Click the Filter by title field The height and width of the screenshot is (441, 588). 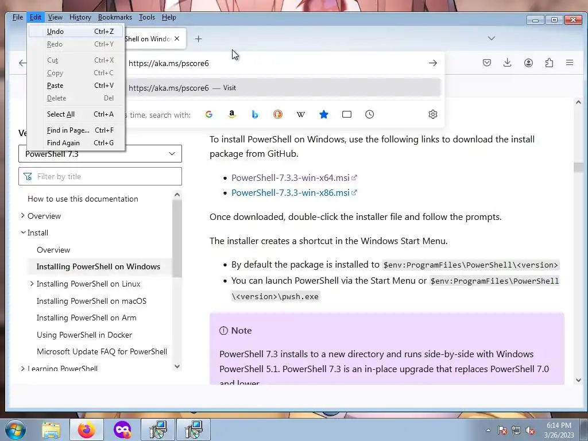pos(100,176)
